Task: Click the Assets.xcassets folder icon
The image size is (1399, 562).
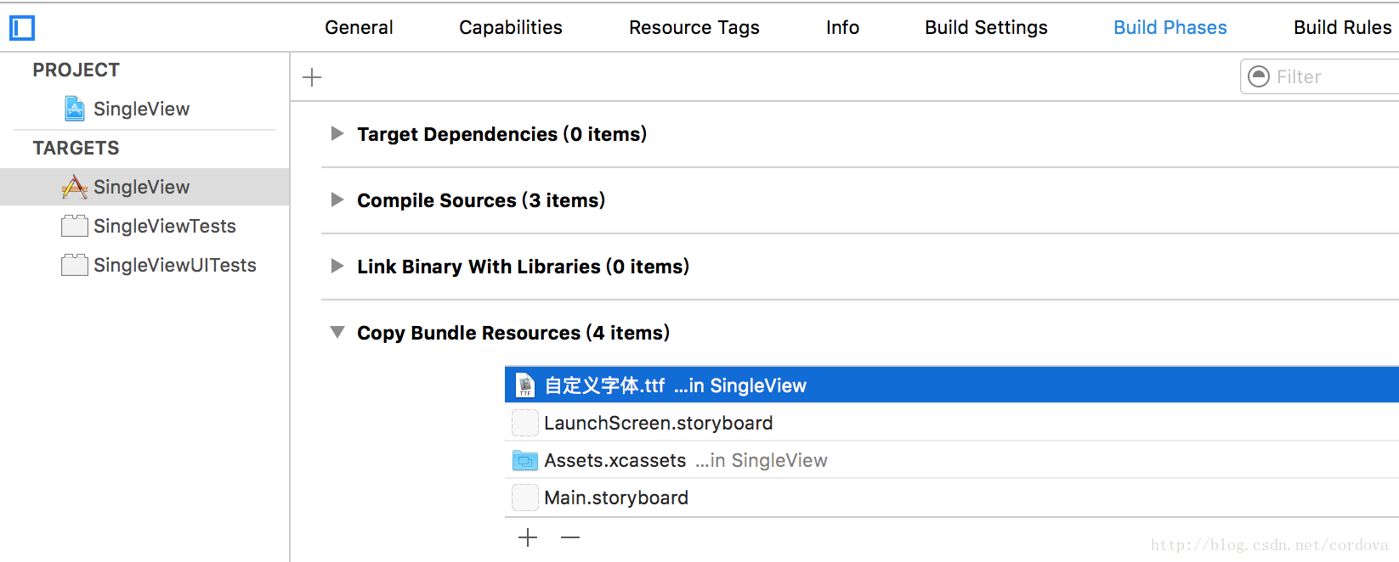Action: pos(525,460)
